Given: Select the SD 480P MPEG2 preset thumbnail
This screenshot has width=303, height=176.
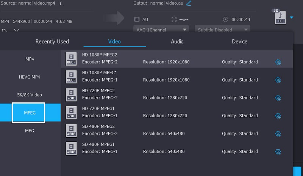Looking at the screenshot, I should coord(71,130).
